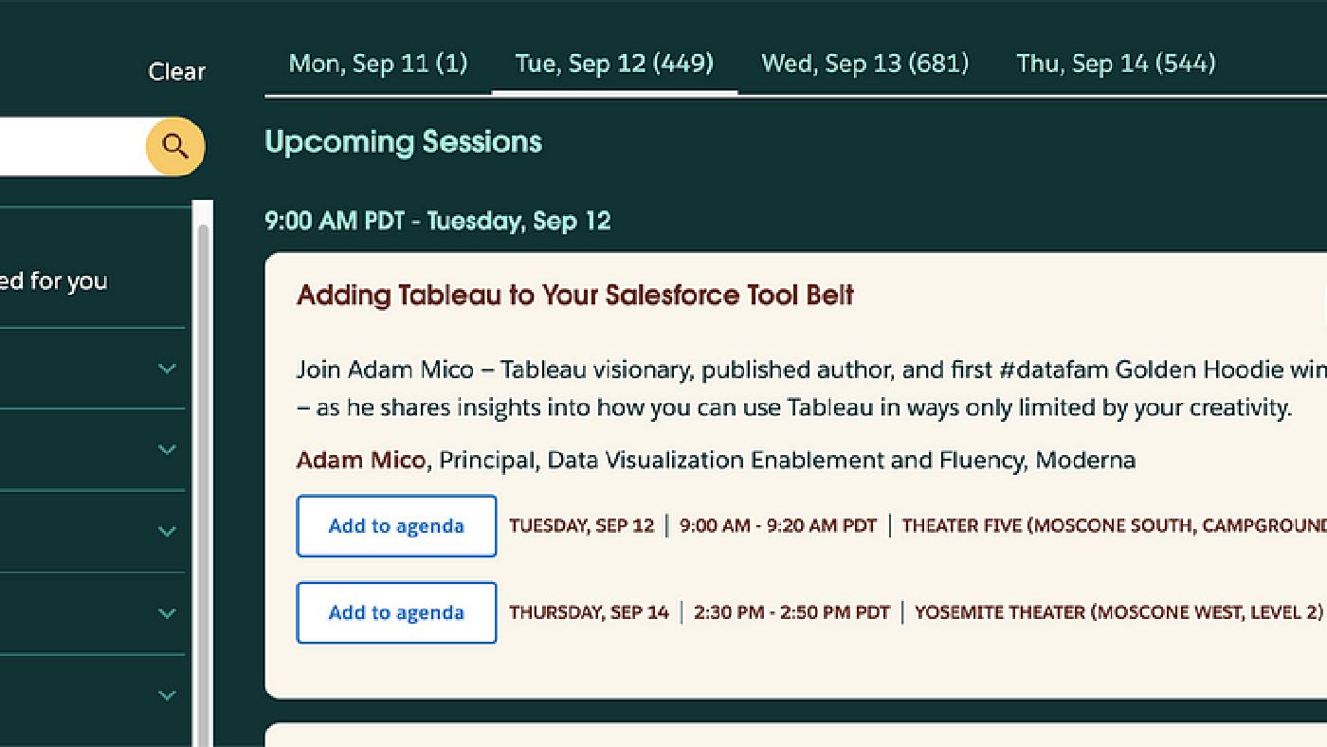Expand the third filter category chevron

(167, 530)
